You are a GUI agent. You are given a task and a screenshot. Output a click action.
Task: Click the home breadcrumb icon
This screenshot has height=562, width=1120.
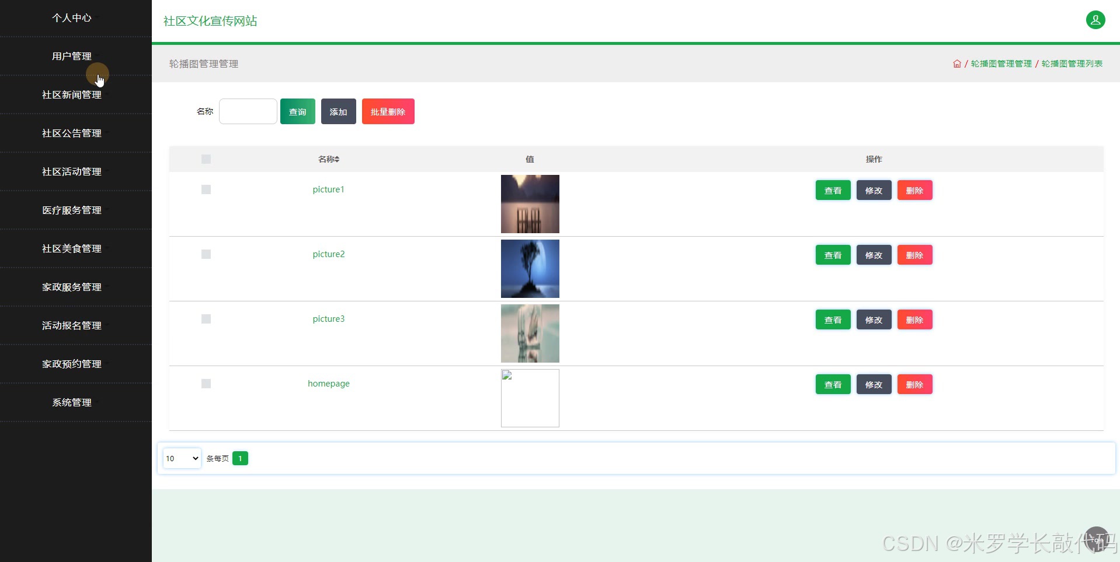click(x=956, y=64)
